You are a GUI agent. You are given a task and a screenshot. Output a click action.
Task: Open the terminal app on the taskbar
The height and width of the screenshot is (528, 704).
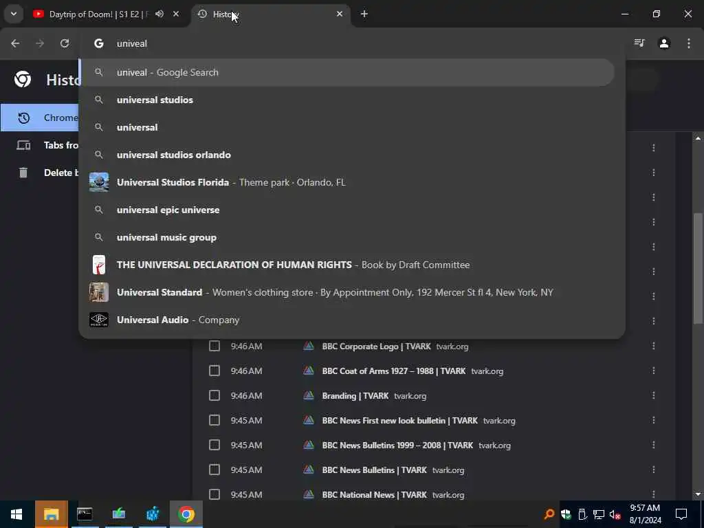pos(85,514)
